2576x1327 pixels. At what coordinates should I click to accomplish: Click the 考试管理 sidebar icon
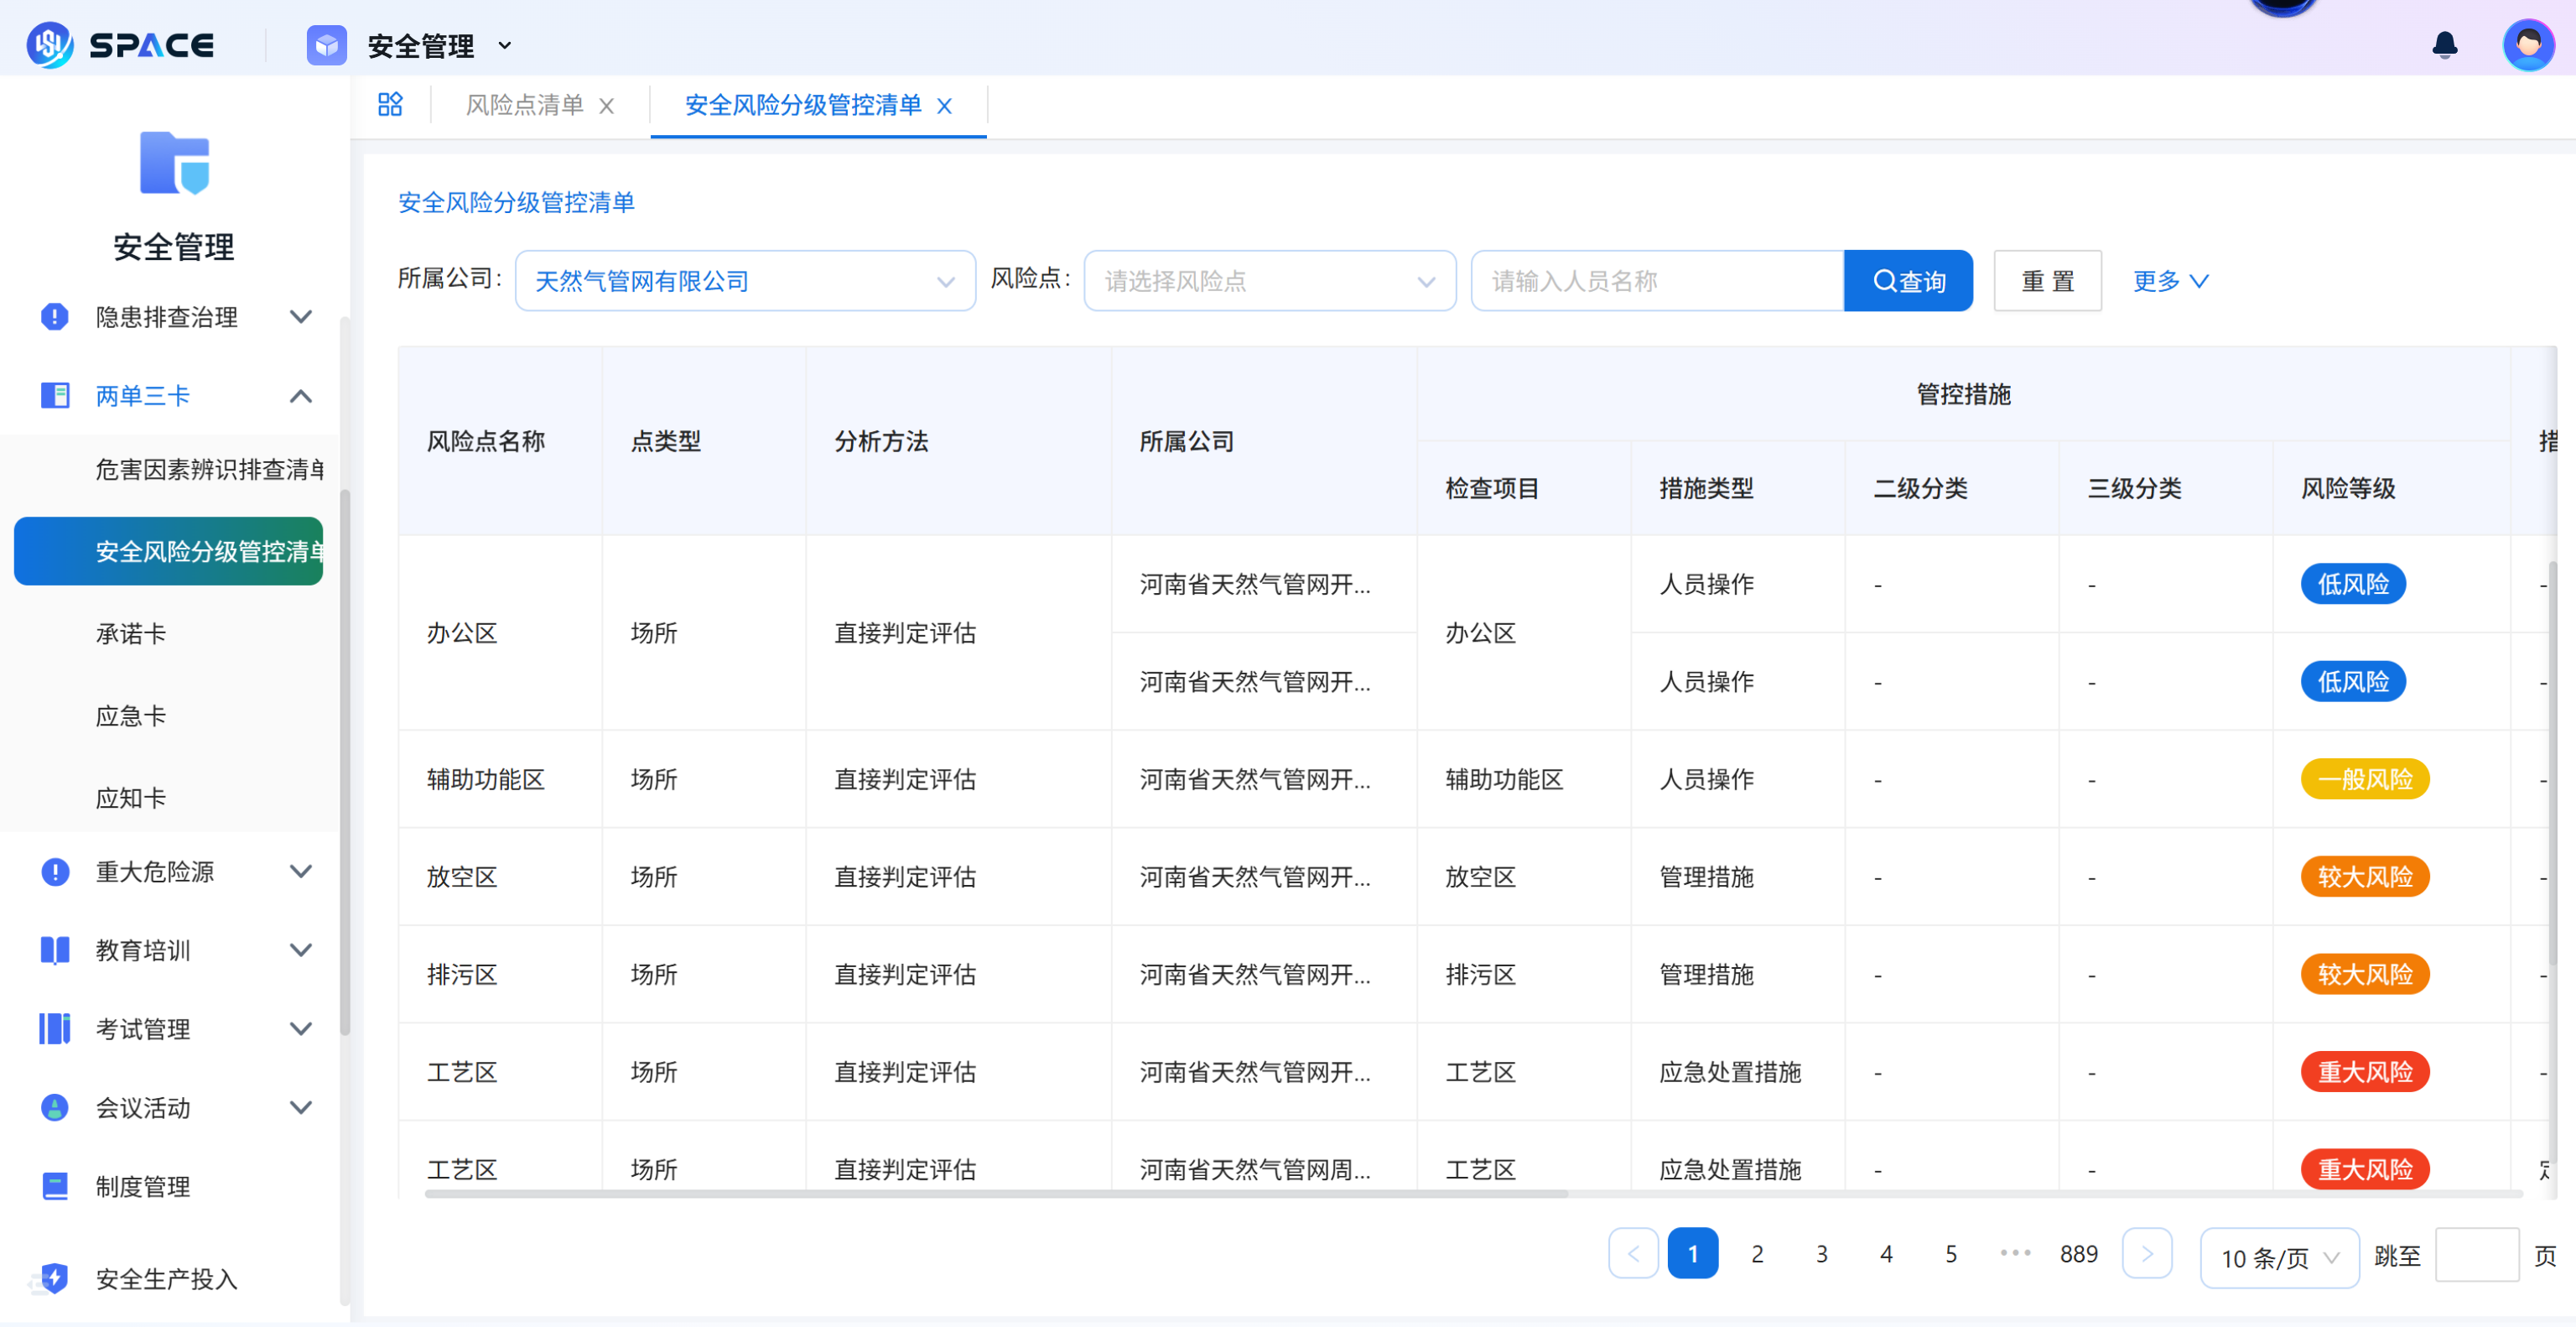coord(54,1028)
